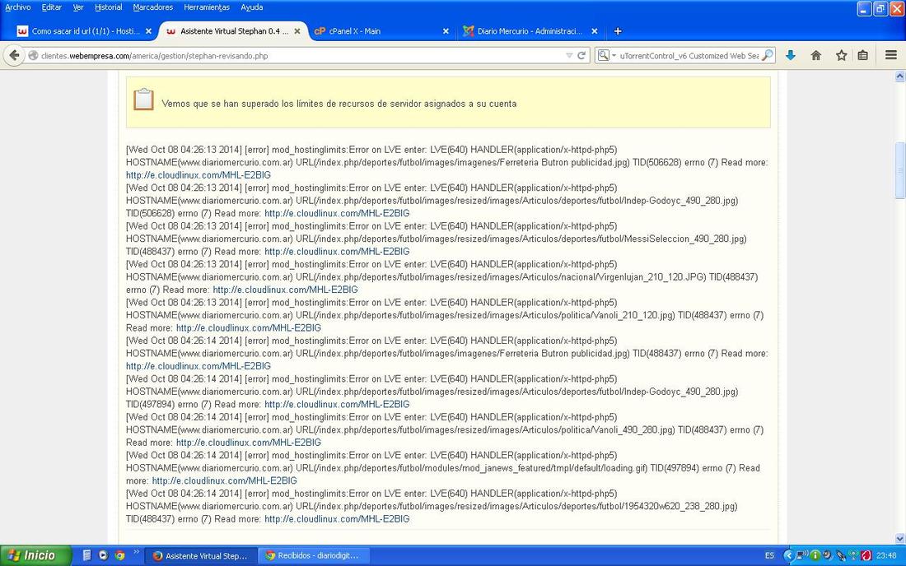Expand the quick launch chevron
This screenshot has height=566, width=906.
pyautogui.click(x=137, y=552)
